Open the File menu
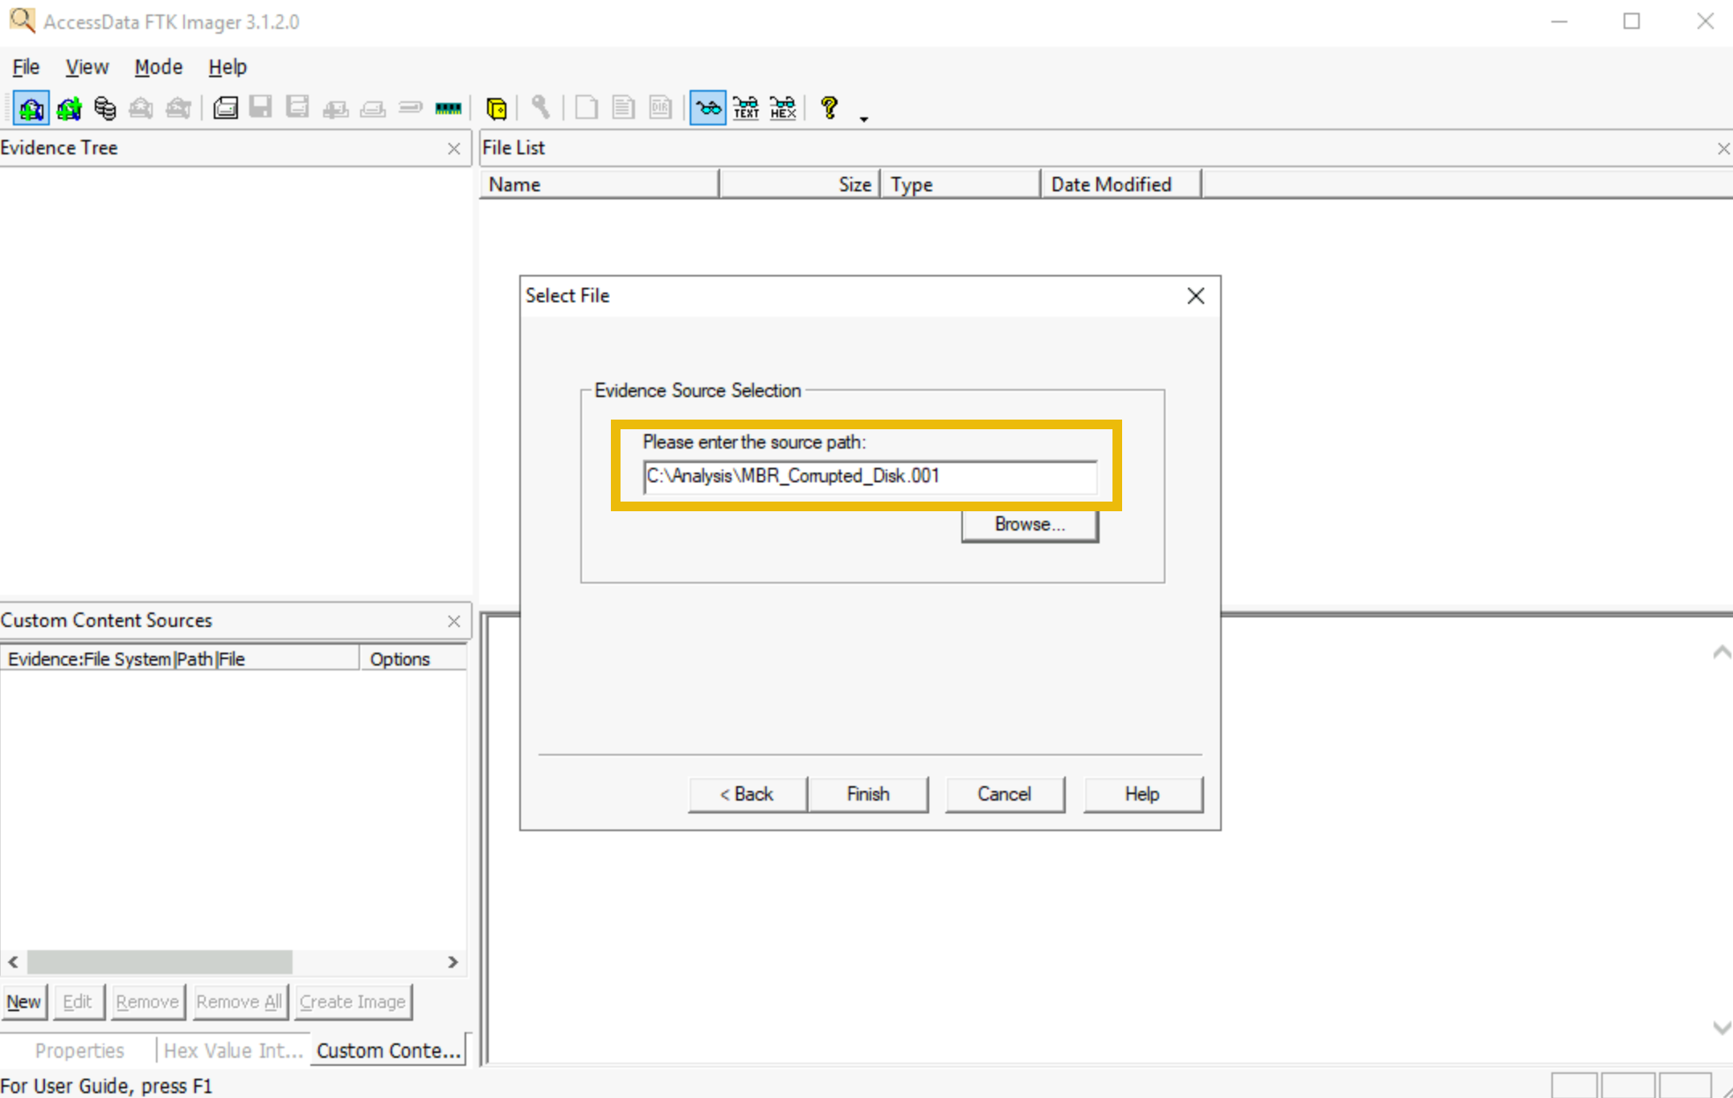The width and height of the screenshot is (1733, 1098). 26,67
